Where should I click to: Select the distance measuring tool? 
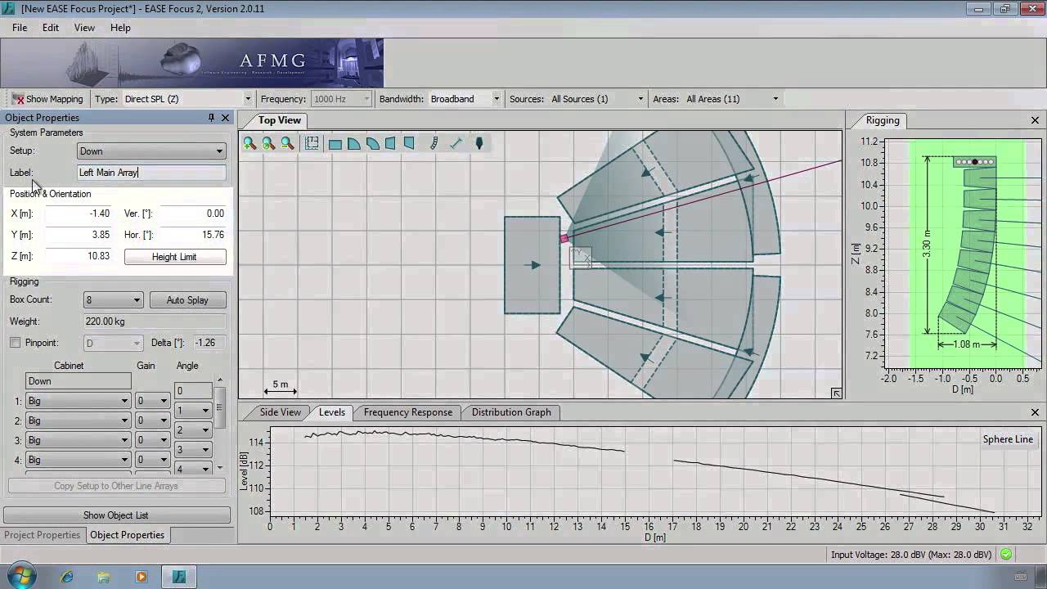coord(456,143)
